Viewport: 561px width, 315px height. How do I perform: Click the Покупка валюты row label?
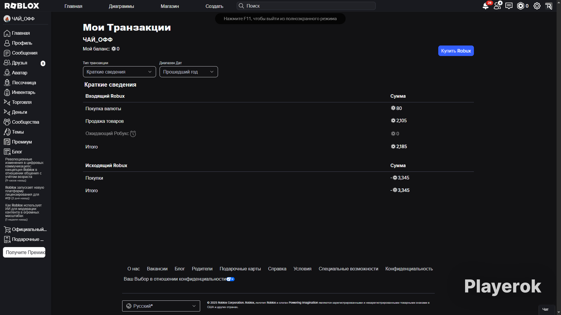[x=103, y=109]
